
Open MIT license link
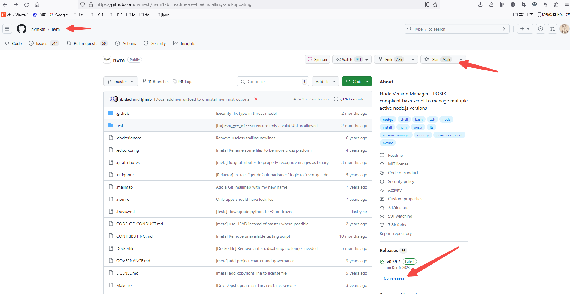coord(394,164)
